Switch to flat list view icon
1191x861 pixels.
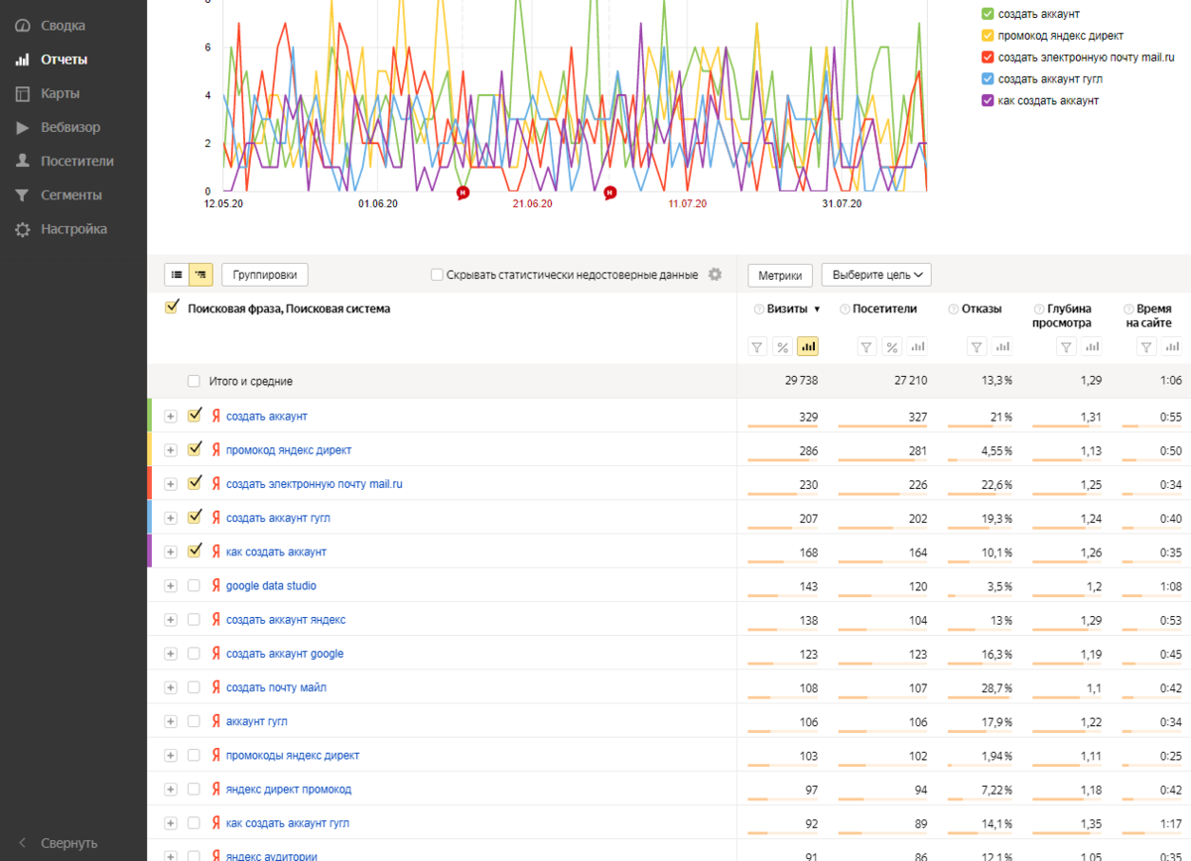(176, 275)
